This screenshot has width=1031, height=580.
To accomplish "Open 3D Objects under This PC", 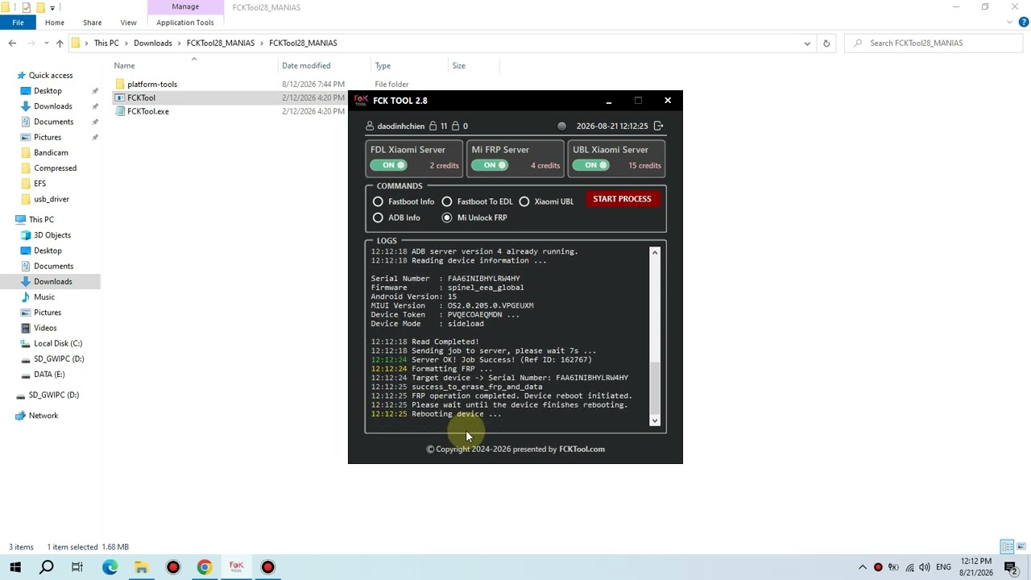I will 52,235.
